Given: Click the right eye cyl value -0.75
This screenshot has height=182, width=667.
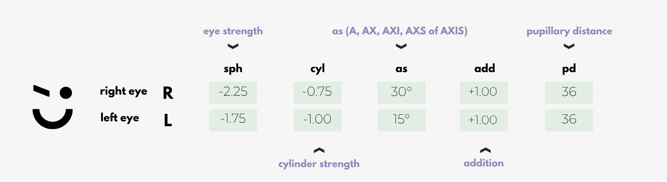Looking at the screenshot, I should pyautogui.click(x=317, y=93).
